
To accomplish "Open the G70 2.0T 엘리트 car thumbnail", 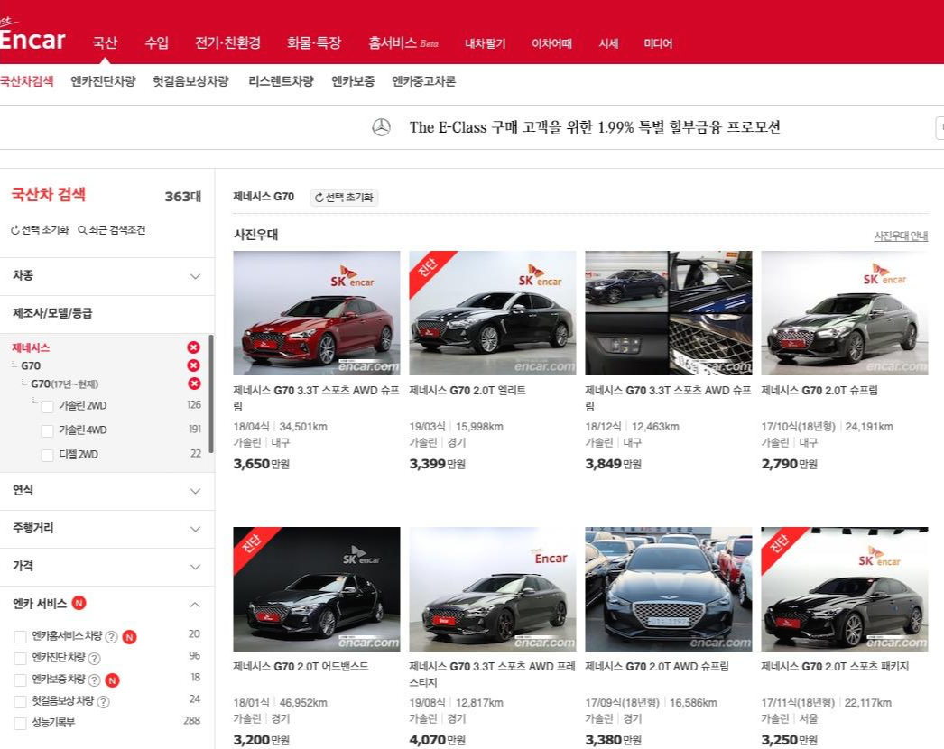I will point(493,313).
